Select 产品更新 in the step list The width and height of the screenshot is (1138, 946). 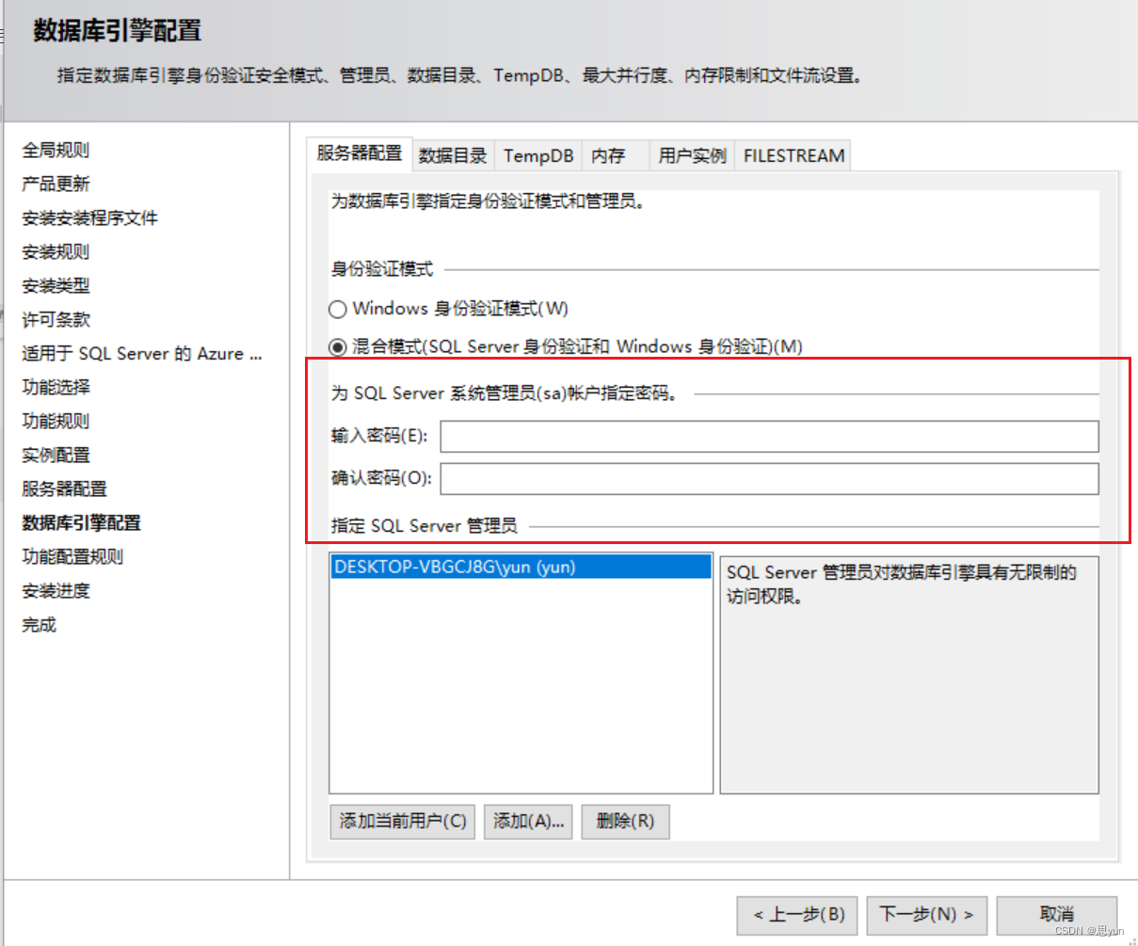click(56, 184)
